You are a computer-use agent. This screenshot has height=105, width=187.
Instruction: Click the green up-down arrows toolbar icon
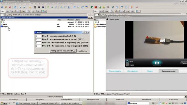pyautogui.click(x=48, y=7)
